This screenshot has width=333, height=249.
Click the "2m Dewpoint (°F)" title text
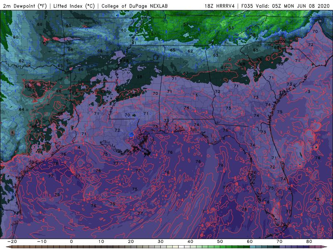pos(25,6)
